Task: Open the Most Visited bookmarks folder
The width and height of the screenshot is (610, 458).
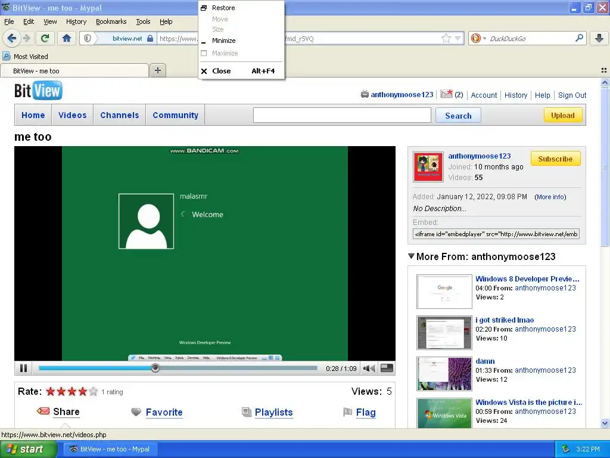Action: [x=26, y=57]
